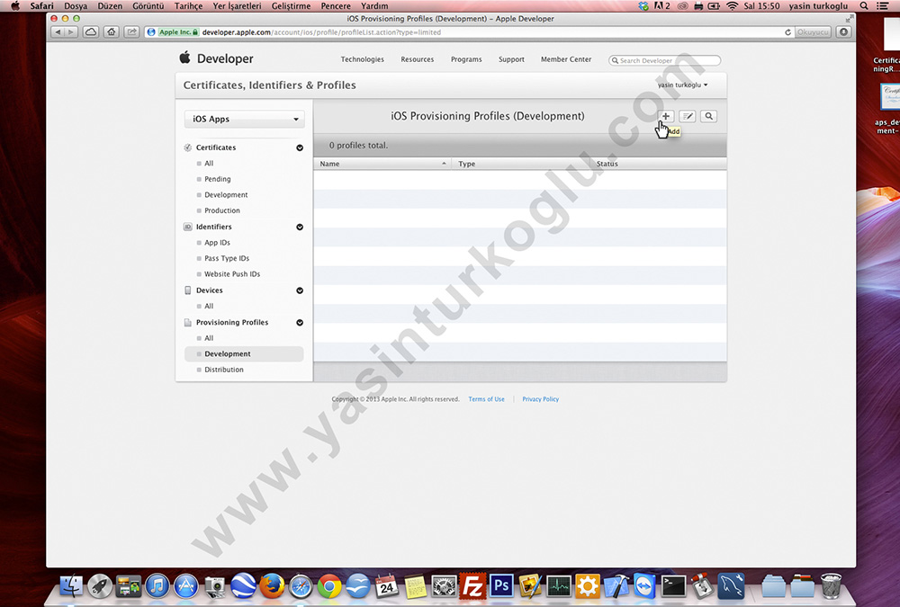Image resolution: width=900 pixels, height=607 pixels.
Task: Read the Terms of Use
Action: point(486,398)
